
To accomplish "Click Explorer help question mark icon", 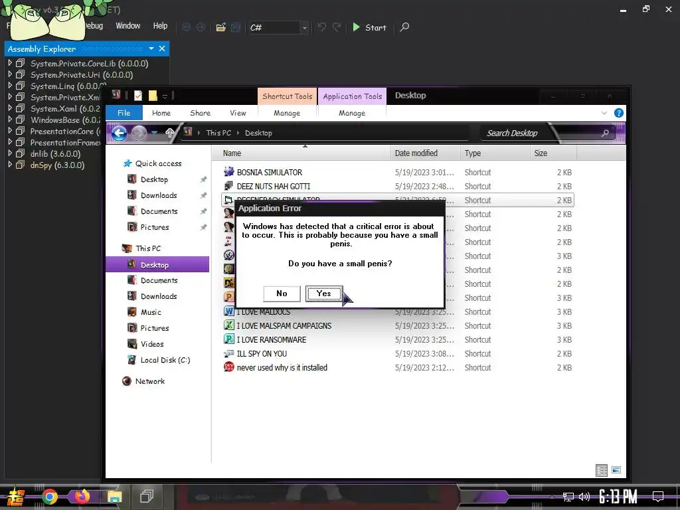I will point(619,113).
